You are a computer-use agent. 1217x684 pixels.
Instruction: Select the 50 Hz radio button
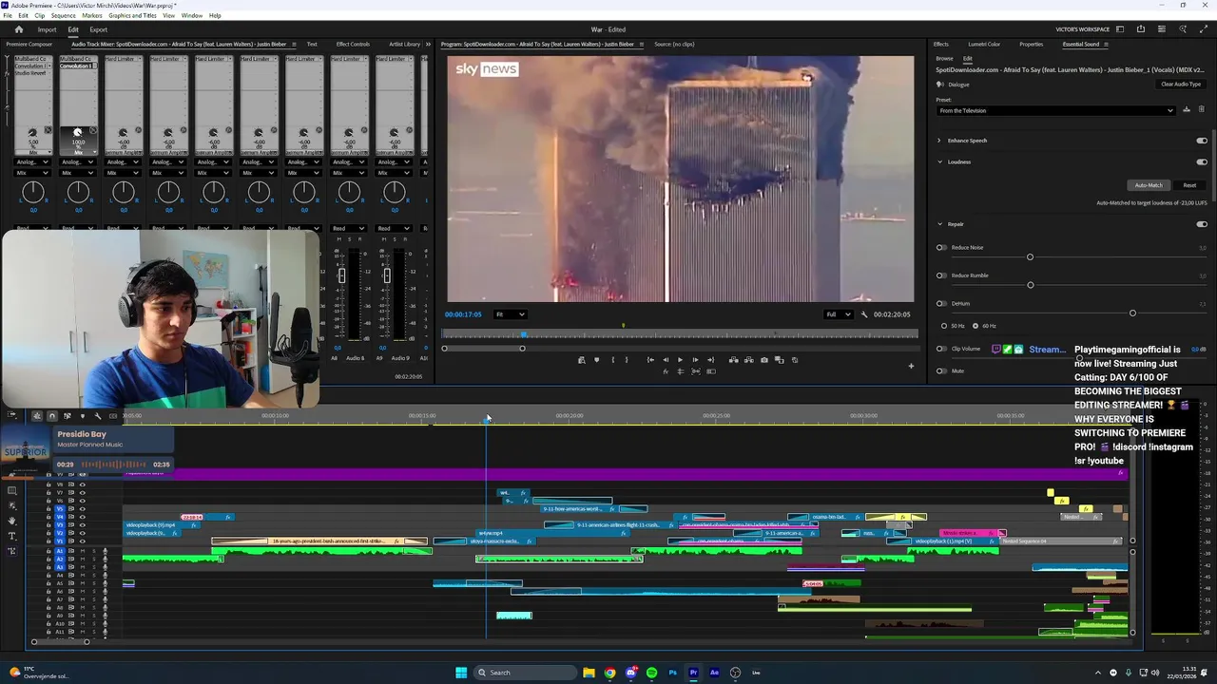click(944, 326)
